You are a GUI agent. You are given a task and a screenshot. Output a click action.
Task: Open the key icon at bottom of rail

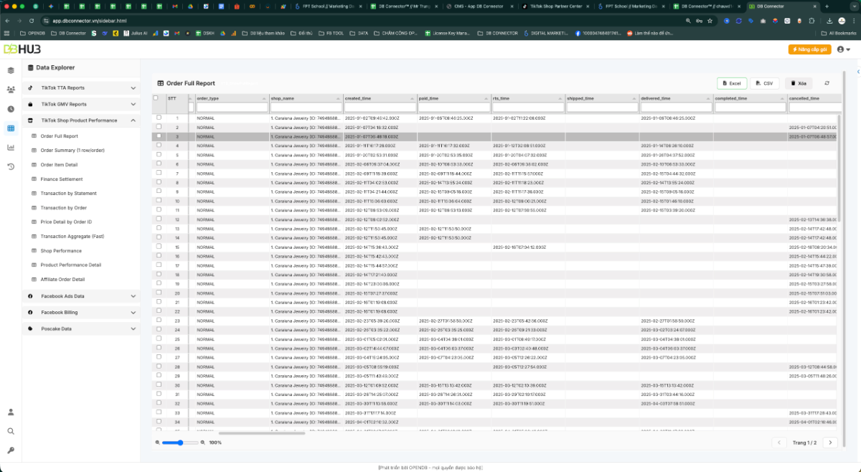(11, 450)
